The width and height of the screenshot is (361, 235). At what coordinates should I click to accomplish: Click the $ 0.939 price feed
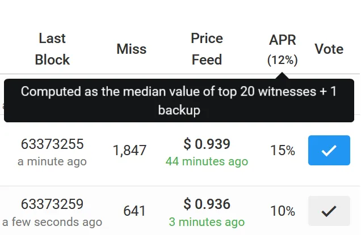pos(207,144)
